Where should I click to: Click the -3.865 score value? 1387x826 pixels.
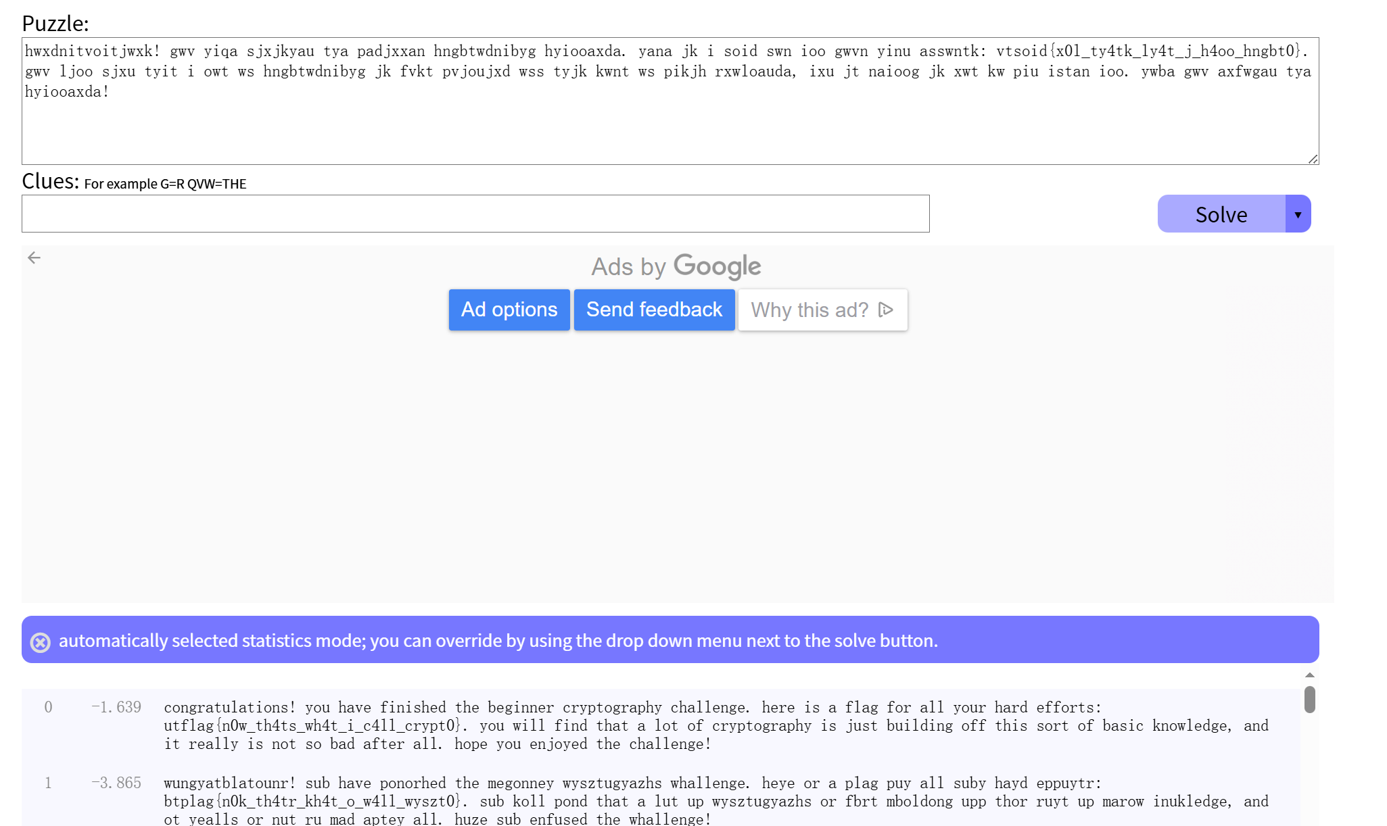(x=116, y=783)
